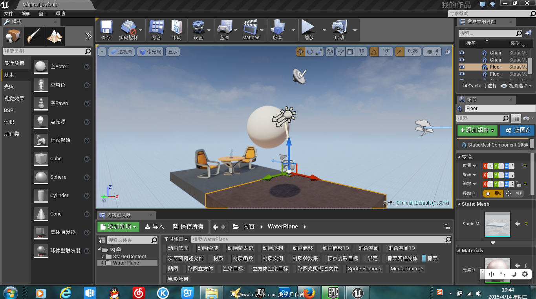Open the 过滤器 filters dropdown
This screenshot has width=536, height=299.
tap(176, 239)
